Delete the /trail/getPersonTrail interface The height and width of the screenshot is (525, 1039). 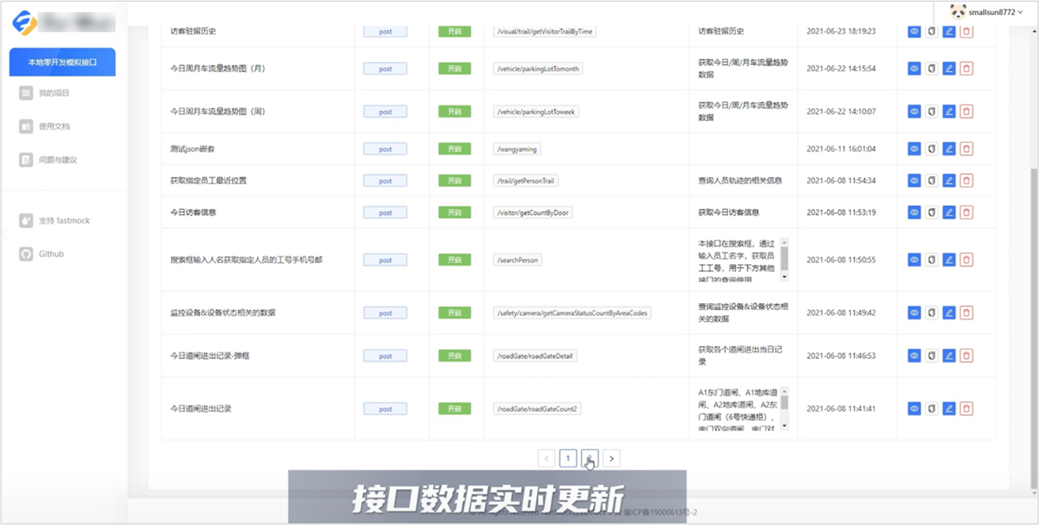point(966,180)
